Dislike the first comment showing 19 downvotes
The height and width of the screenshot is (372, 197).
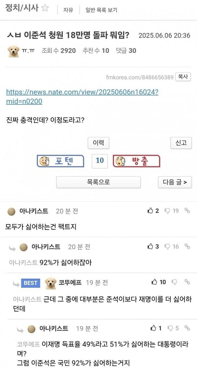click(172, 211)
